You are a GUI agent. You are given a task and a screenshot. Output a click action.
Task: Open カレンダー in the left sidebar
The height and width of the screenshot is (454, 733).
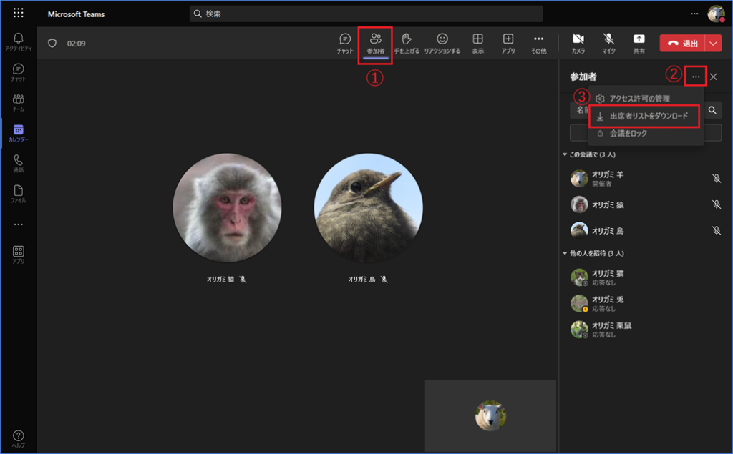coord(19,133)
